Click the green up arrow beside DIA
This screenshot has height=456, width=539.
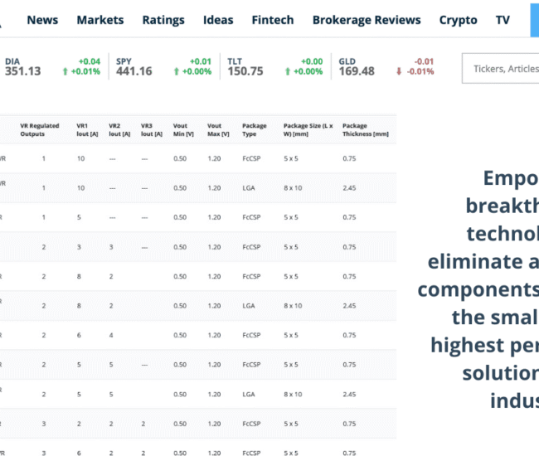(65, 71)
